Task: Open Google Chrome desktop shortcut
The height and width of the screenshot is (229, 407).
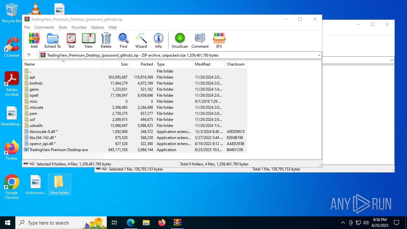Action: point(12,187)
